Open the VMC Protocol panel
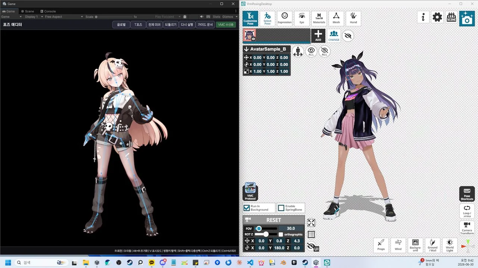The image size is (478, 268). (250, 192)
